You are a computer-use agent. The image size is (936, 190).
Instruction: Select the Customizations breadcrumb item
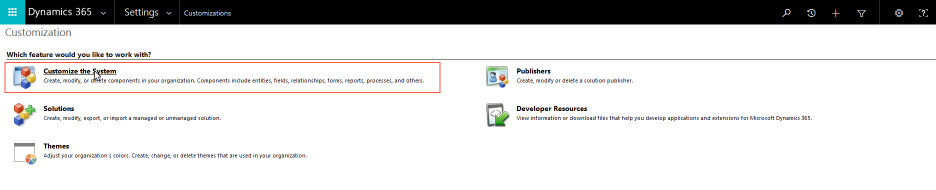point(207,13)
